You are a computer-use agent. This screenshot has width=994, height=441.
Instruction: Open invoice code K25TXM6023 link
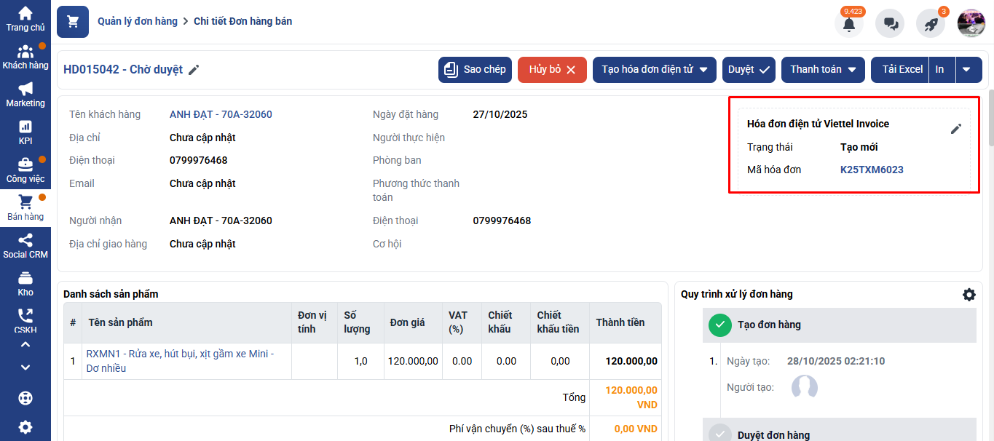[872, 170]
